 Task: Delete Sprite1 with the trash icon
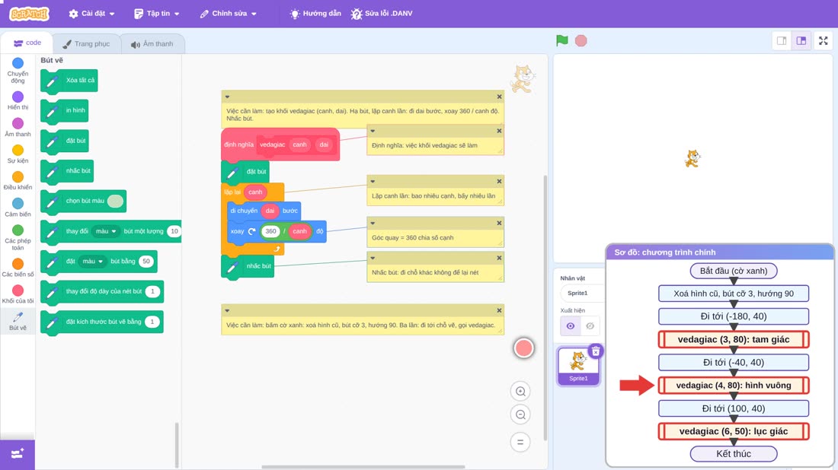coord(596,351)
